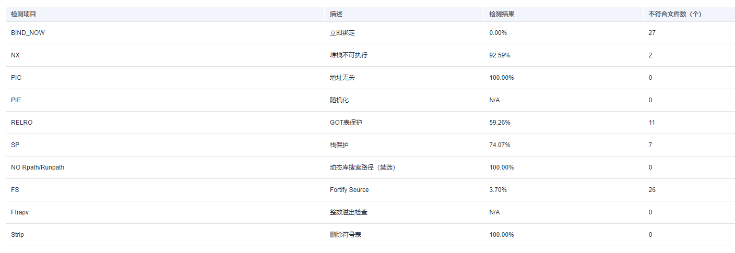Click the 92.59% result for NX
Image resolution: width=735 pixels, height=253 pixels.
point(500,55)
